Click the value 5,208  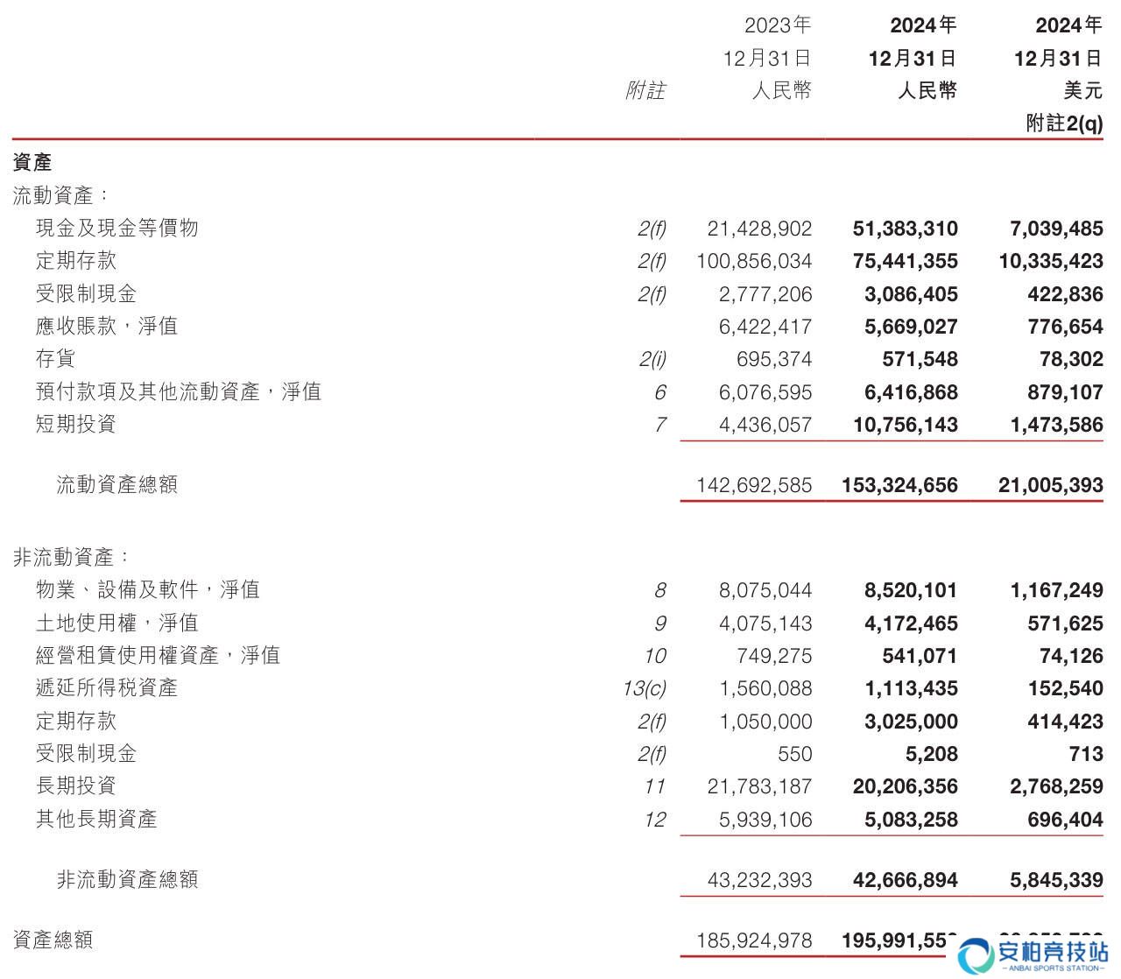(x=934, y=755)
